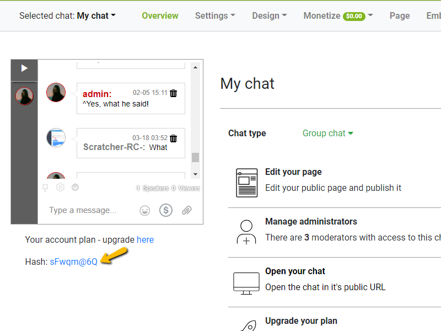Toggle the chat power icon
The width and height of the screenshot is (441, 331).
pyautogui.click(x=74, y=188)
